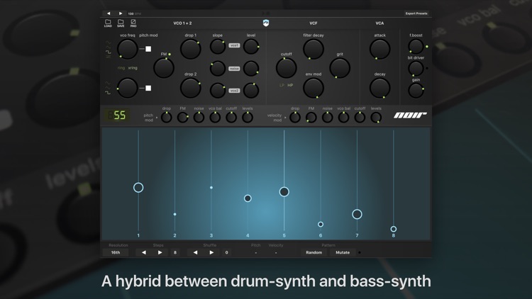Image resolution: width=532 pixels, height=299 pixels.
Task: Click the pitch mod drop small knob
Action: coord(166,118)
